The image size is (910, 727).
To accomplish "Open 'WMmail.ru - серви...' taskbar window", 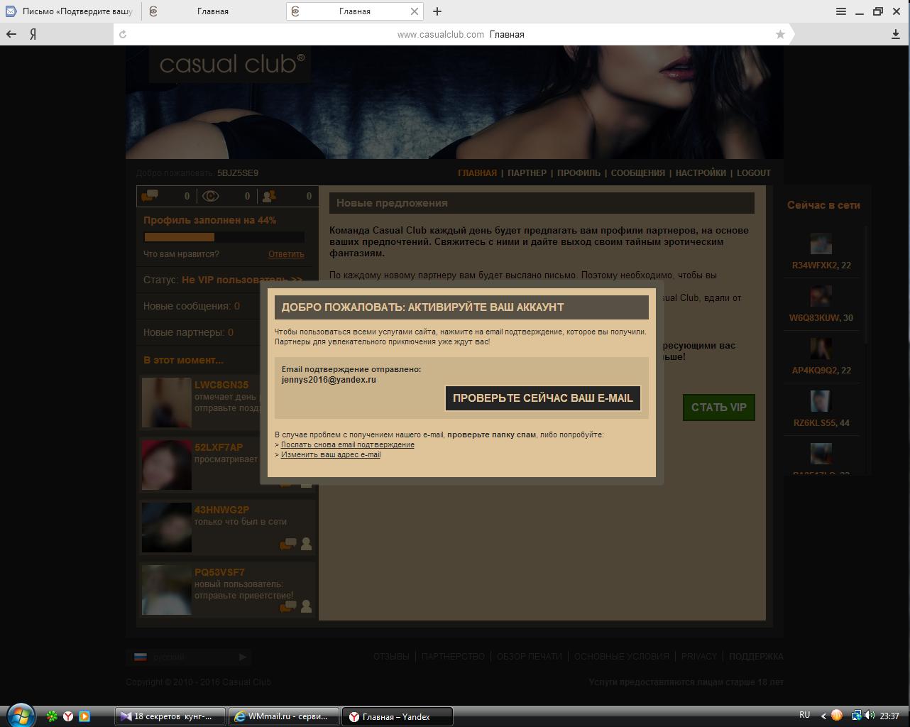I will (284, 716).
